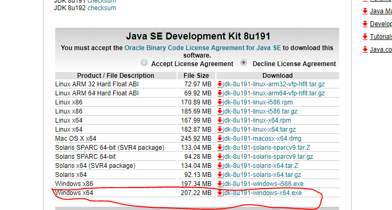Click the File Size column header
The width and height of the screenshot is (392, 210).
coord(196,76)
